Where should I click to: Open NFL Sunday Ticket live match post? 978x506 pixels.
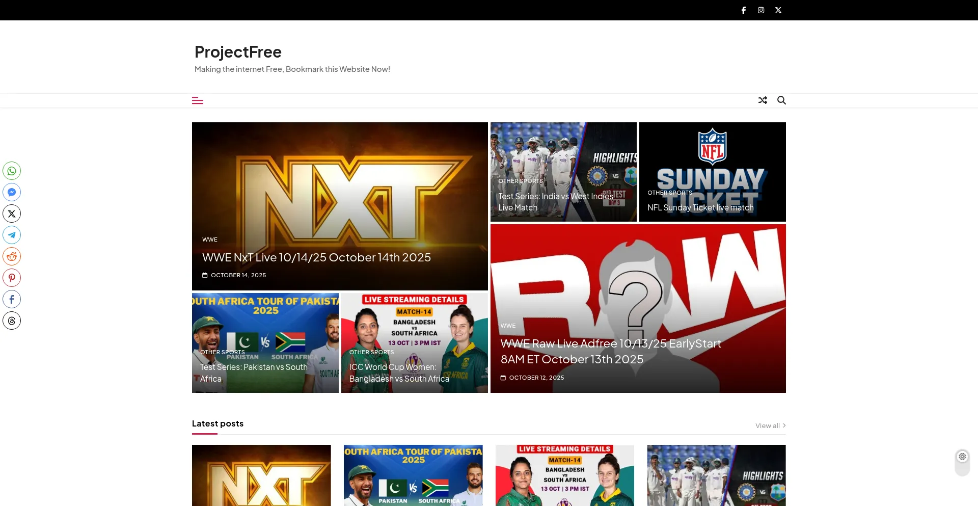pos(700,207)
